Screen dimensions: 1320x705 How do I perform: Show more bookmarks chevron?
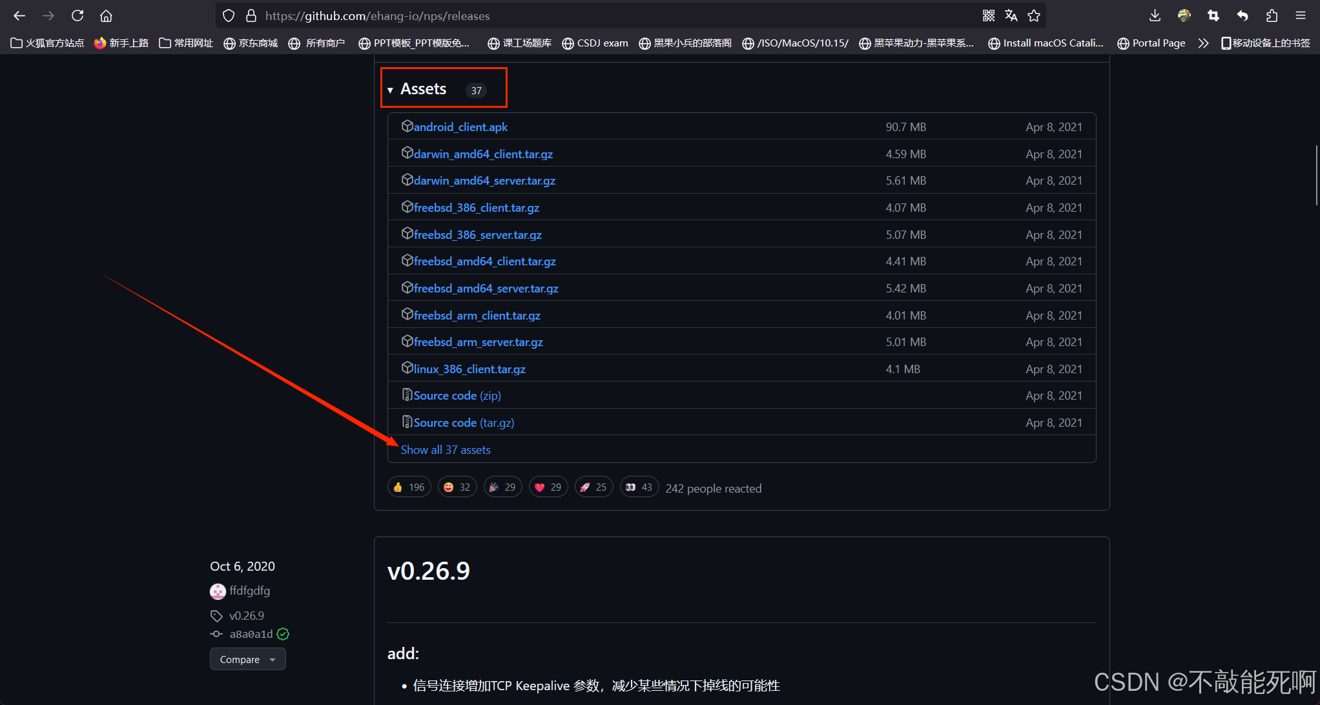pos(1202,43)
